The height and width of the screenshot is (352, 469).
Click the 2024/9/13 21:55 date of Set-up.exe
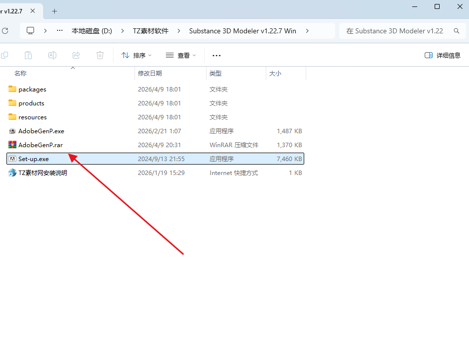(161, 159)
